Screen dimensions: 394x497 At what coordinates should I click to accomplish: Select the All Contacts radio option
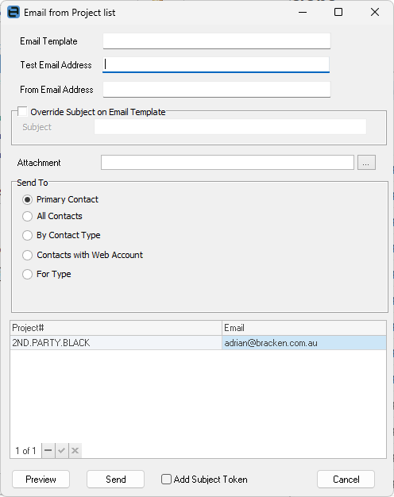[27, 216]
